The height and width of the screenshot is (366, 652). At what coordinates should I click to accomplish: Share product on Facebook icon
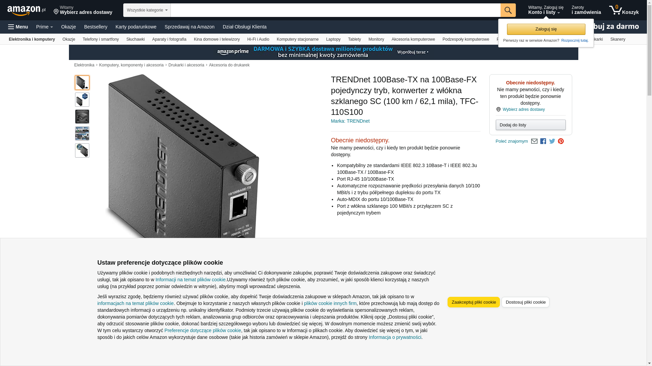(x=543, y=141)
